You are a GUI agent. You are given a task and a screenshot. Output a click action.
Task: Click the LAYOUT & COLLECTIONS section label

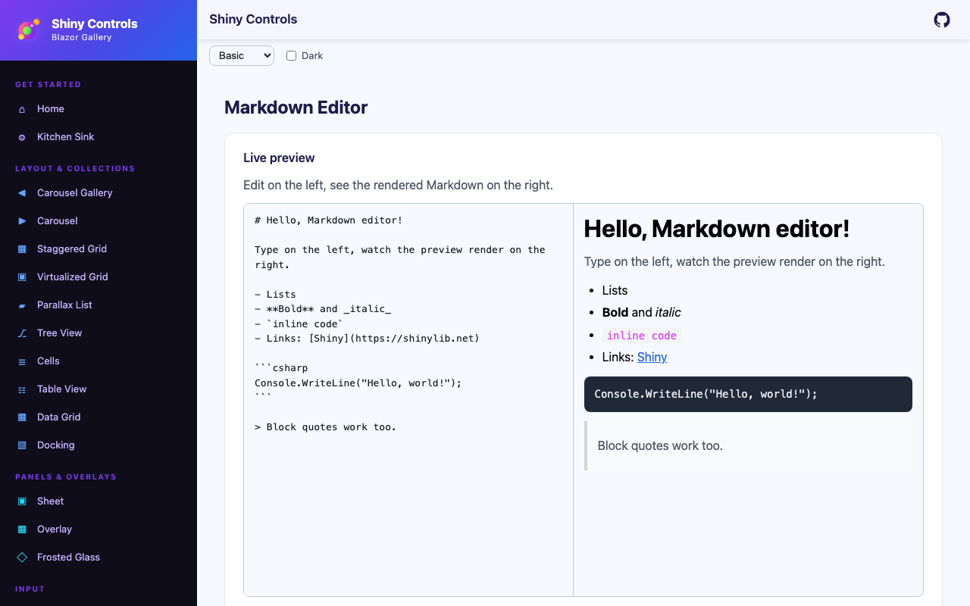(x=75, y=169)
